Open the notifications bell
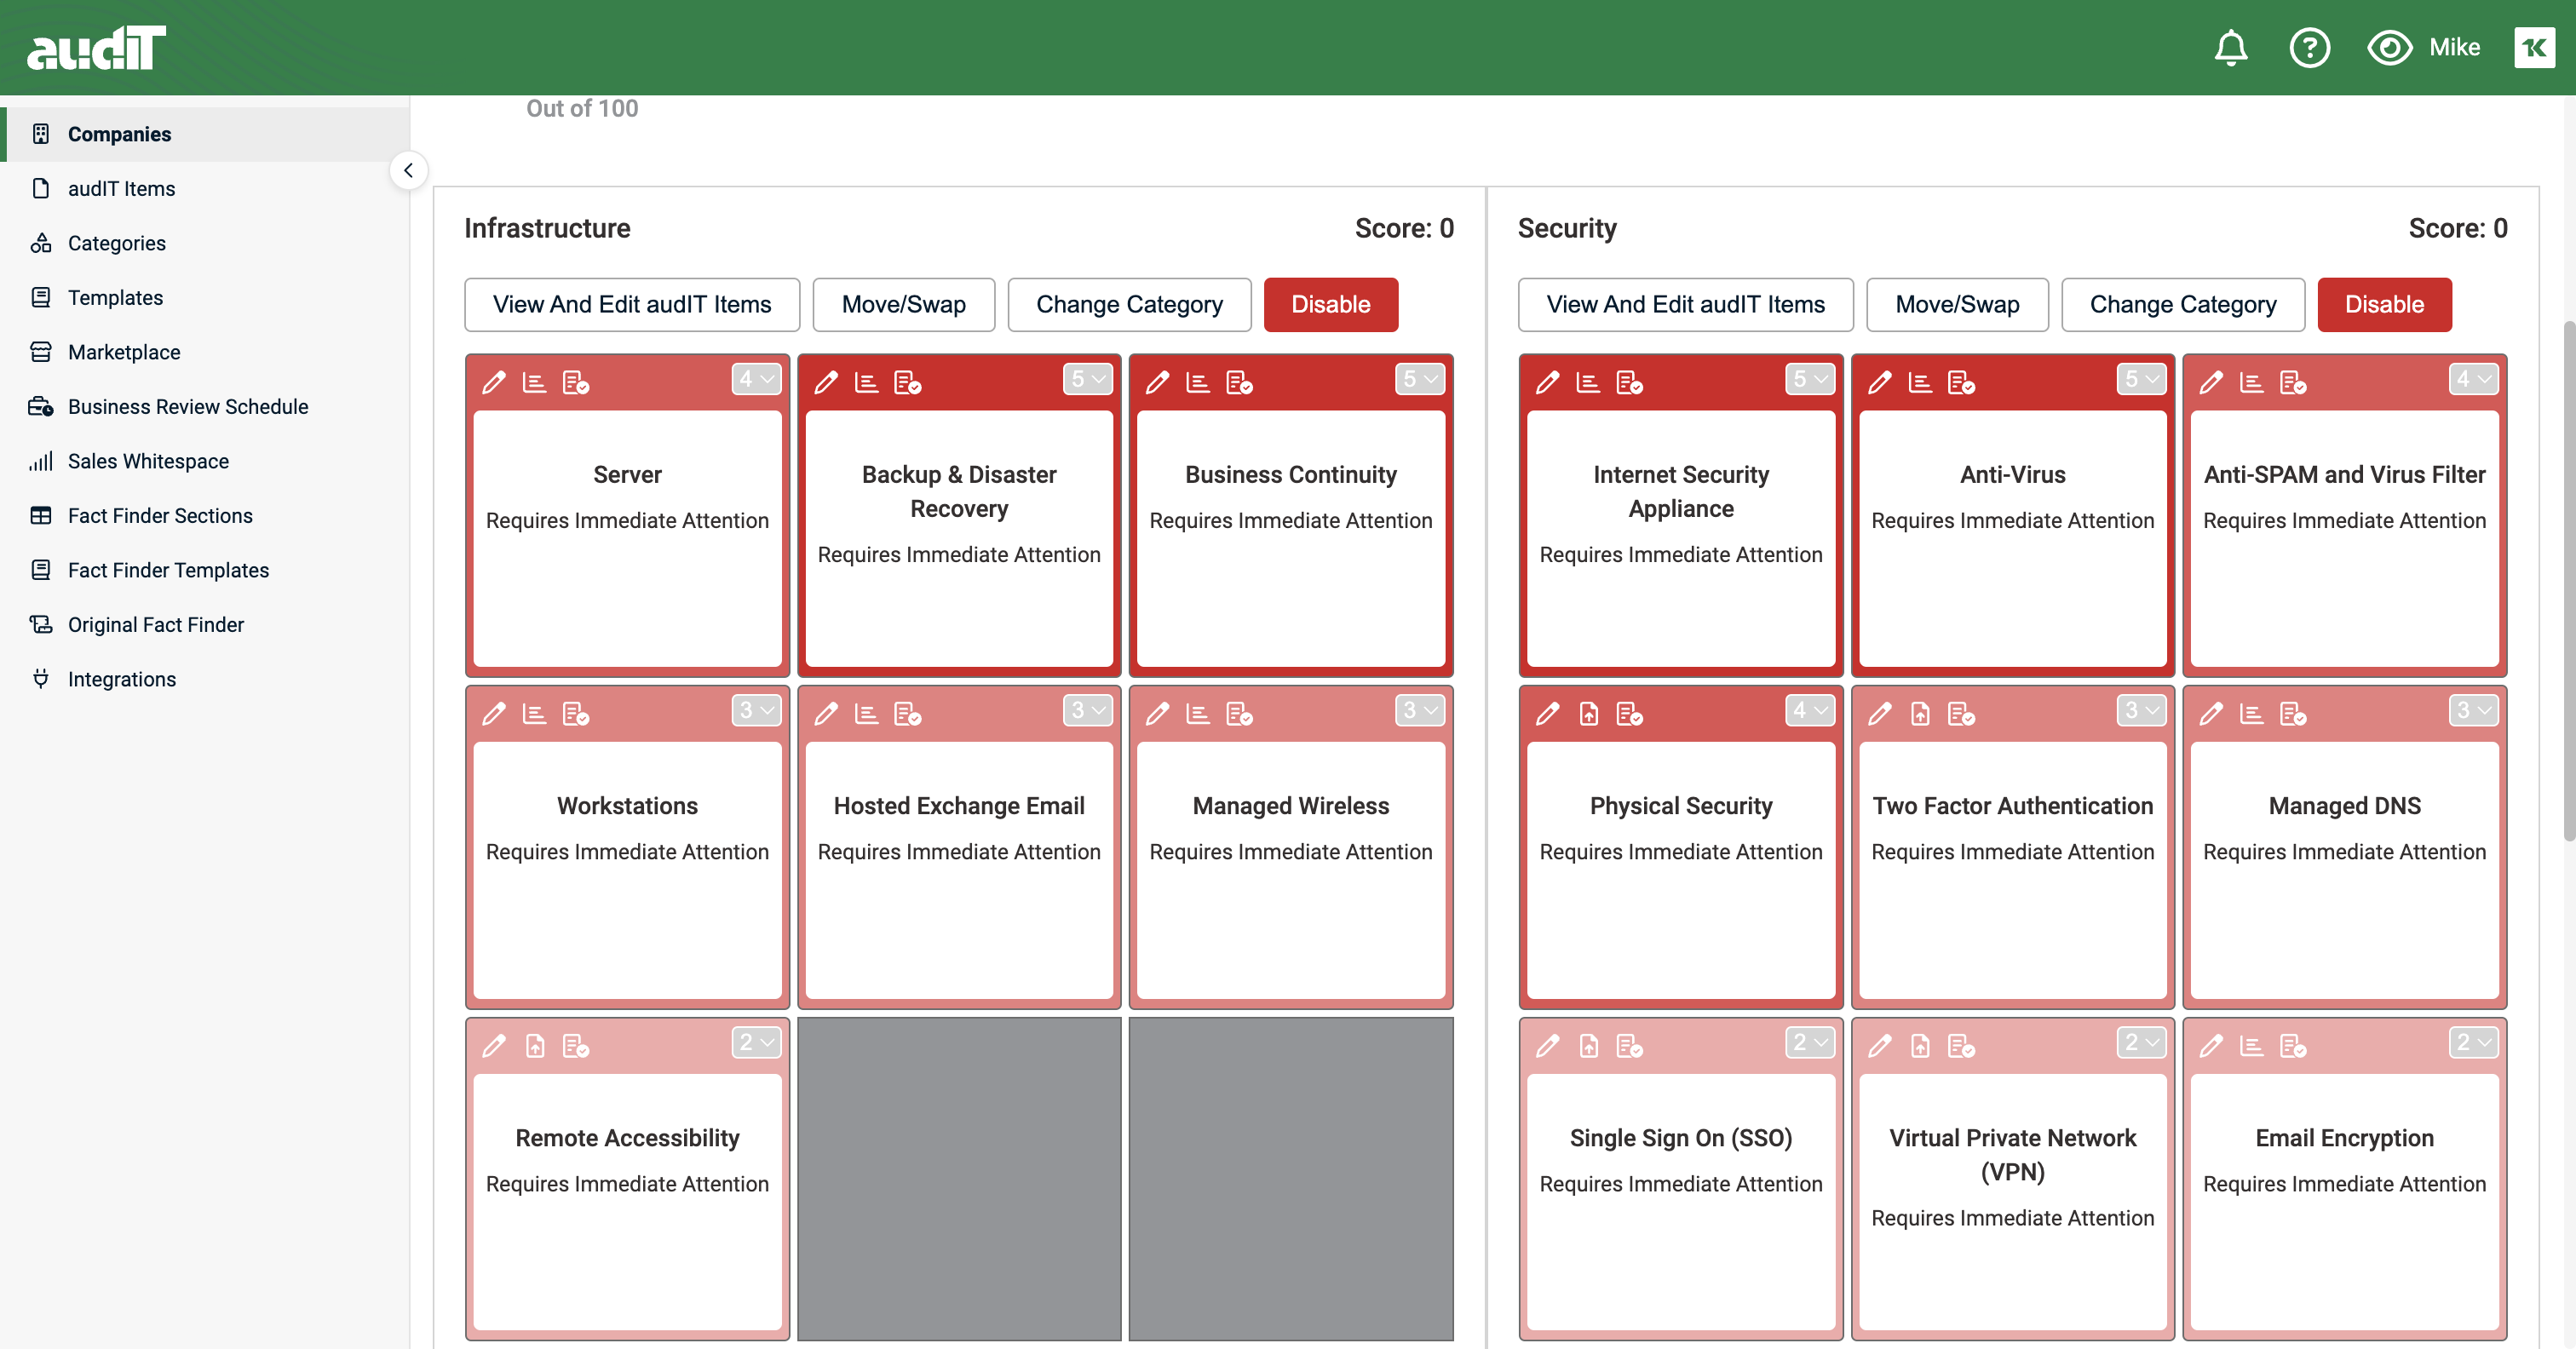2576x1349 pixels. pyautogui.click(x=2230, y=47)
